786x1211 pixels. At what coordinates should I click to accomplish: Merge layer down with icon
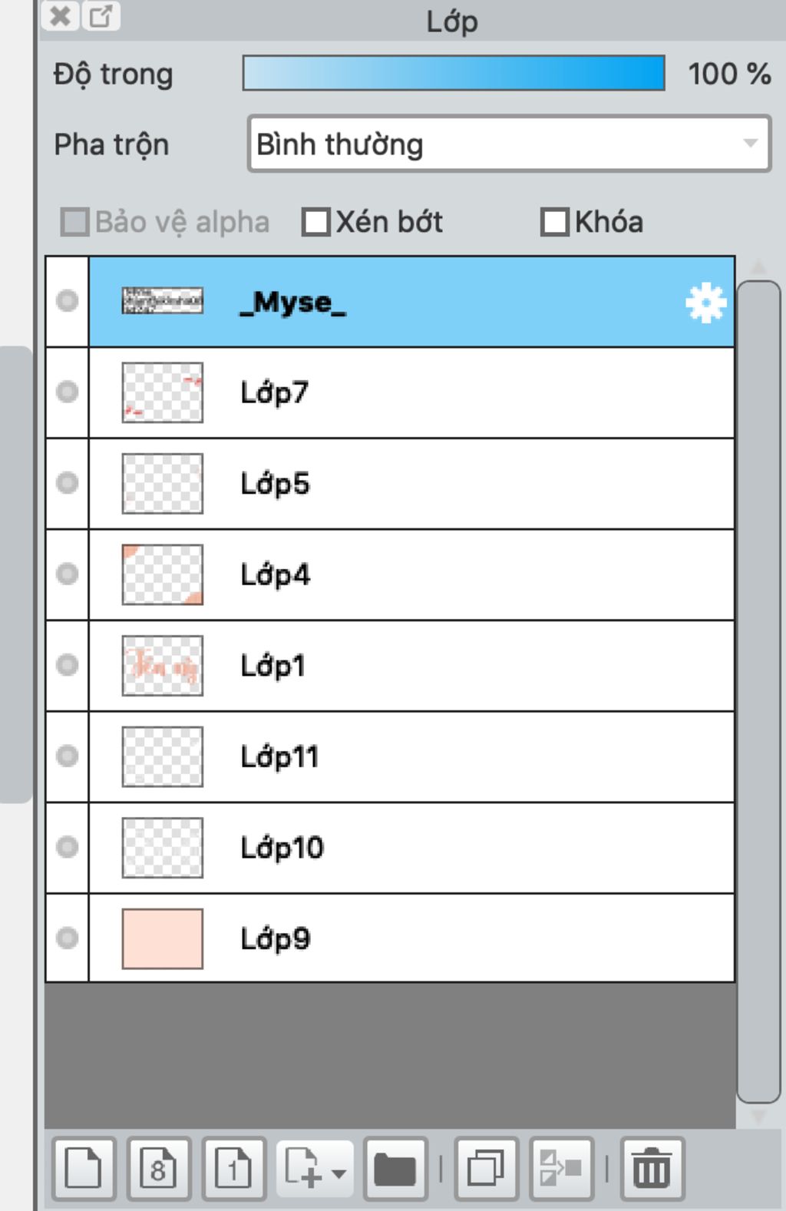[x=561, y=1169]
